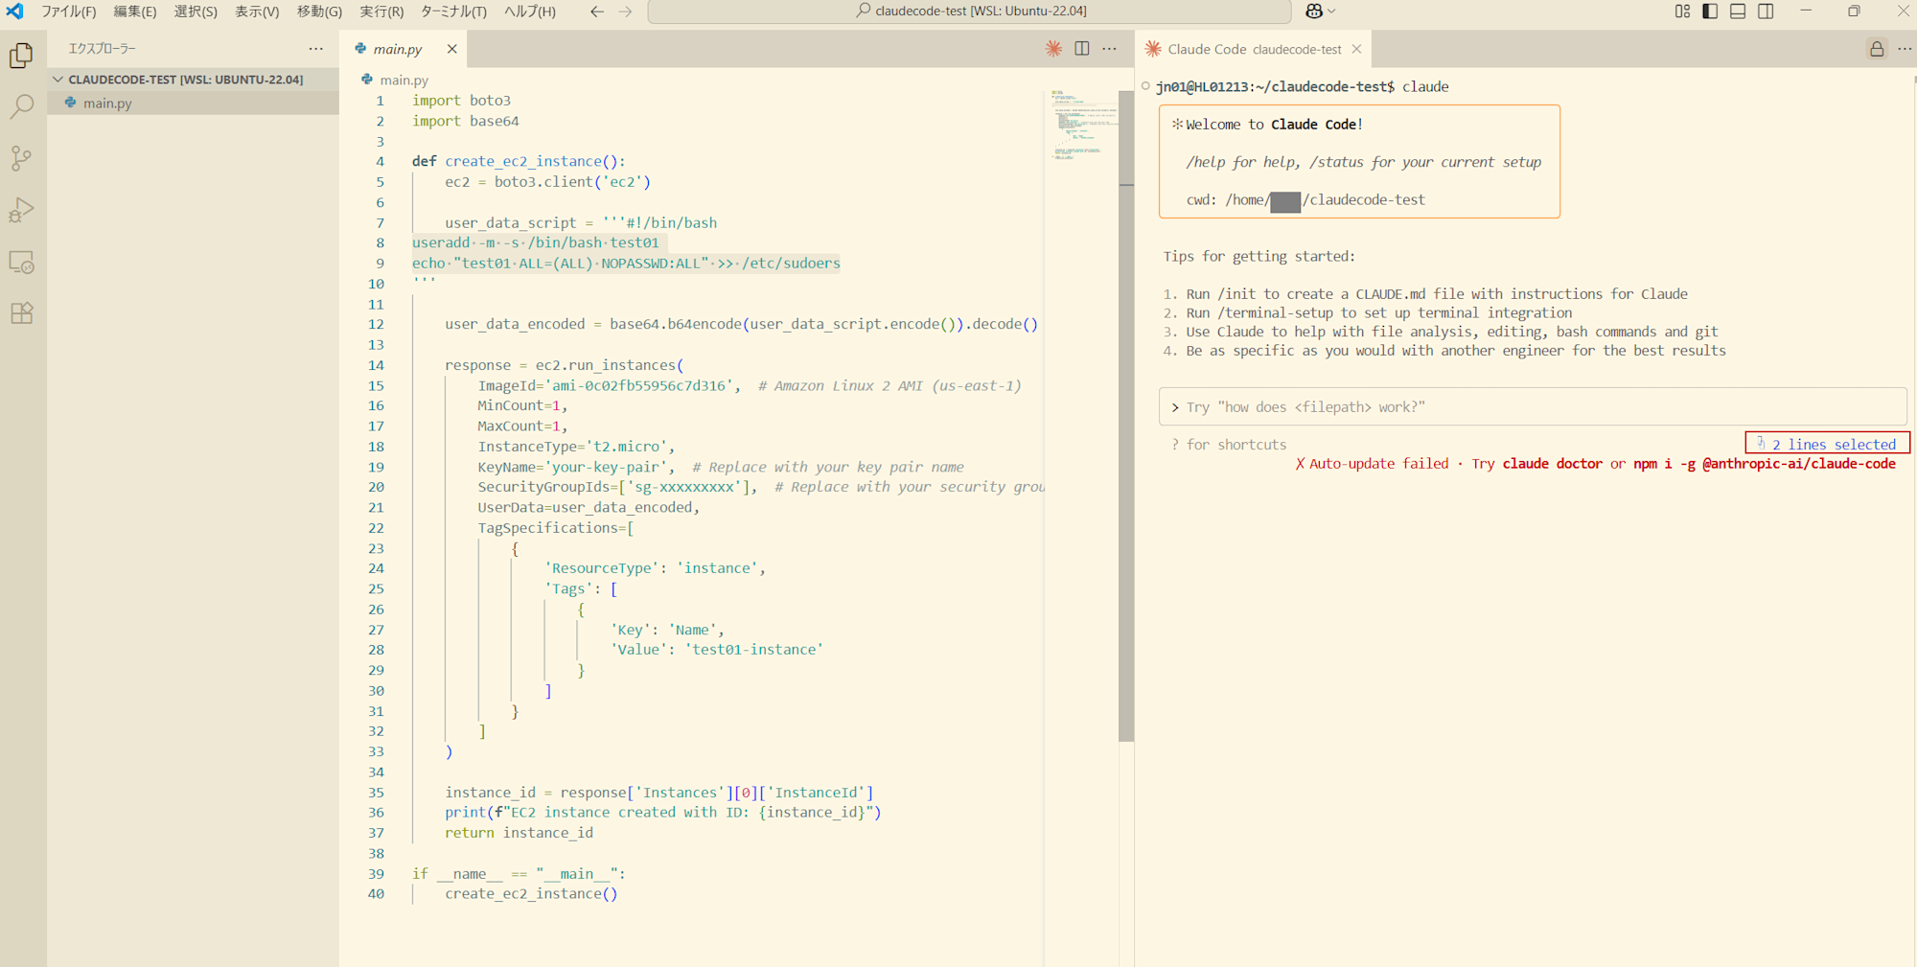Click the ImageId 'ami-0c02fb55956c7d316' string

pyautogui.click(x=640, y=385)
